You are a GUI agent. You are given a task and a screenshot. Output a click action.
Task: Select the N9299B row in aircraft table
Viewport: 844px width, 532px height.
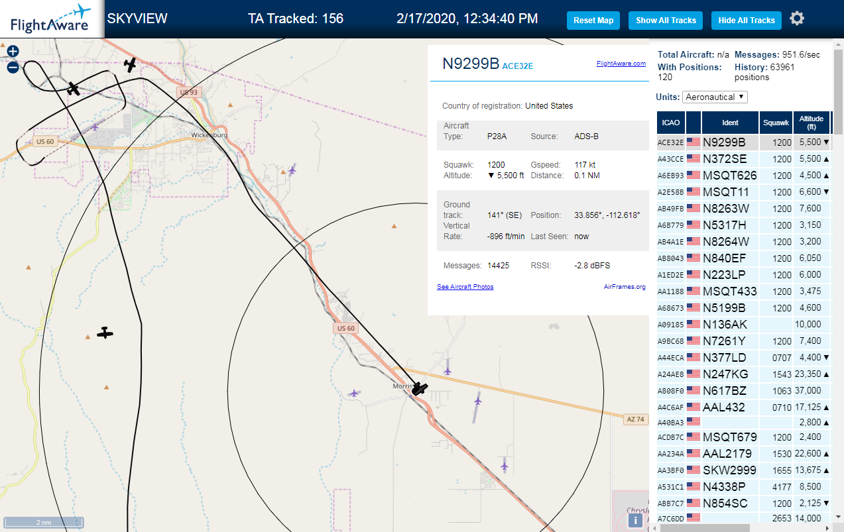pyautogui.click(x=743, y=142)
